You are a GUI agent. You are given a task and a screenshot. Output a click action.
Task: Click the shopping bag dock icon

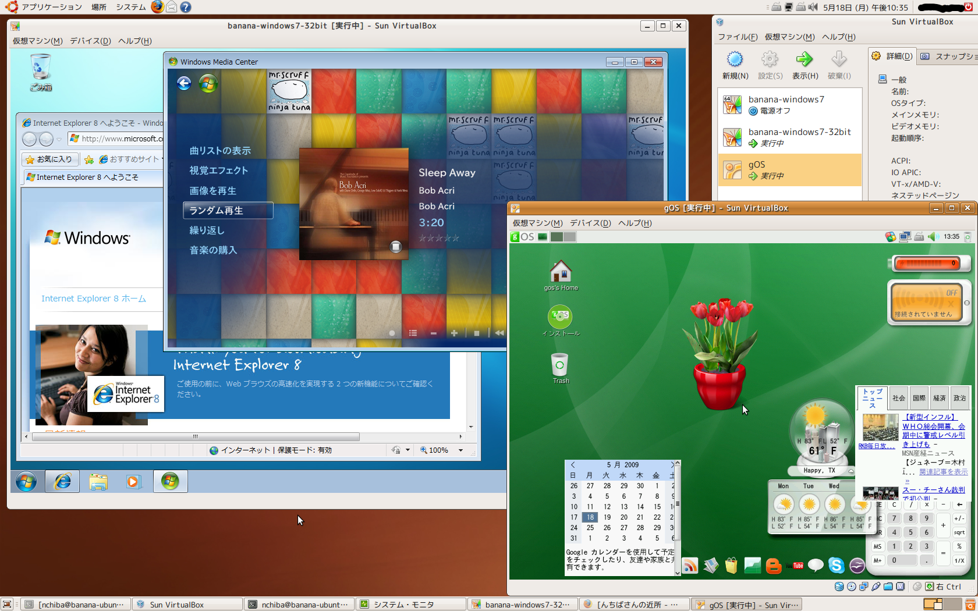[732, 565]
